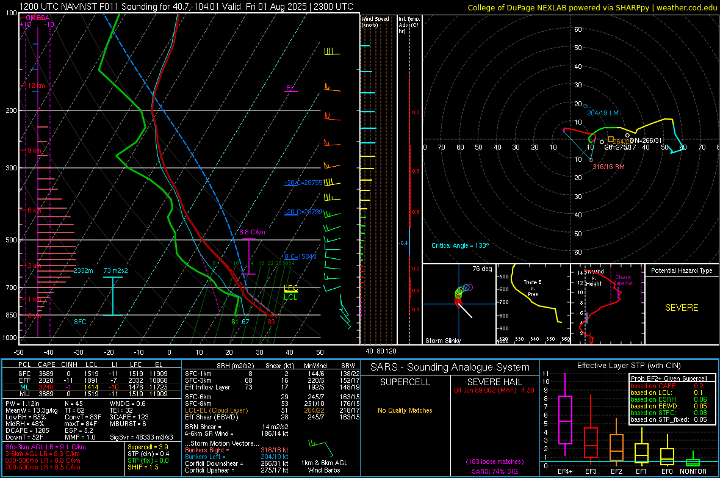Click the yellow SEVERE hazard type
720x478 pixels.
coord(682,308)
